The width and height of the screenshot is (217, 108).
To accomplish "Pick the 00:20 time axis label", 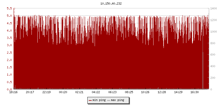I will pyautogui.click(x=63, y=92).
